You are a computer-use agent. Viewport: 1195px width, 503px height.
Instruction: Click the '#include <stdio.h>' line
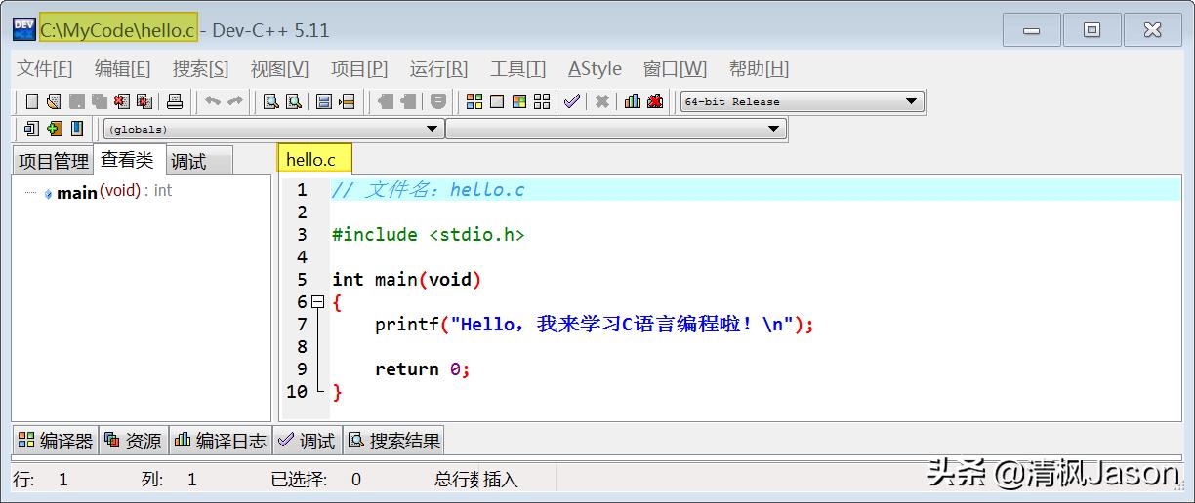tap(428, 235)
